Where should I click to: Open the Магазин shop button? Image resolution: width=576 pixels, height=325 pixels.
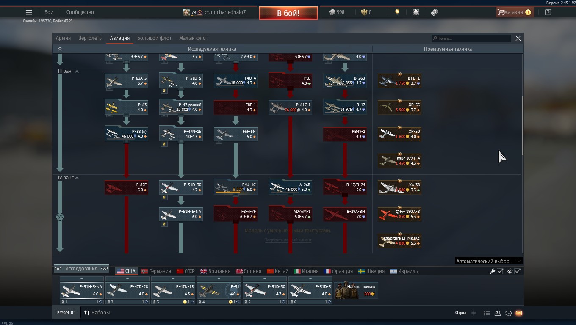[514, 12]
